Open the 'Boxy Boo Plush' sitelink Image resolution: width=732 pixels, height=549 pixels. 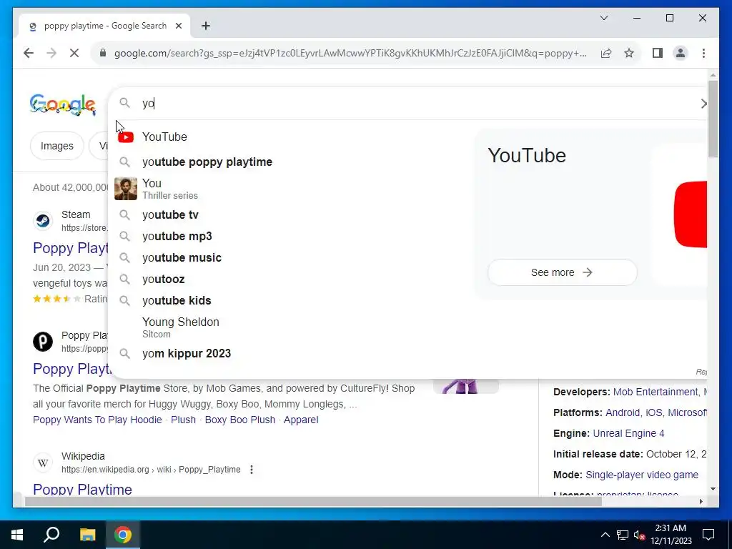pos(240,420)
